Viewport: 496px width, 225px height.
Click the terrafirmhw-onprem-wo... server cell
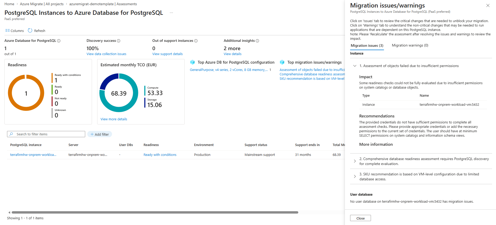pyautogui.click(x=88, y=155)
